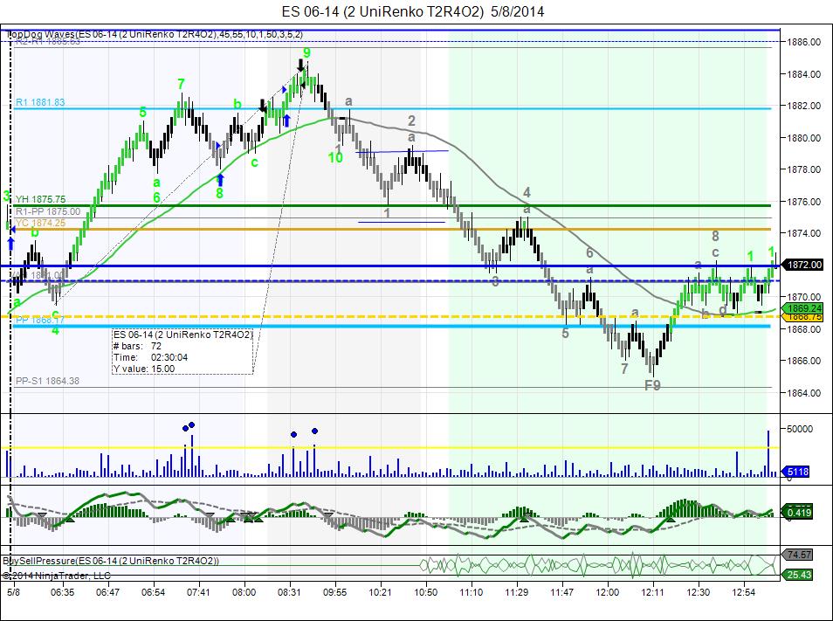Screen dimensions: 833x621
Task: Click the 08:31 time axis label
Action: click(289, 592)
